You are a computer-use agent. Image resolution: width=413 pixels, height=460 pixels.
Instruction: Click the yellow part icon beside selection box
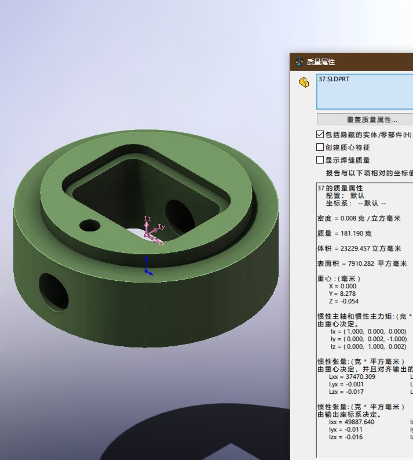point(304,83)
